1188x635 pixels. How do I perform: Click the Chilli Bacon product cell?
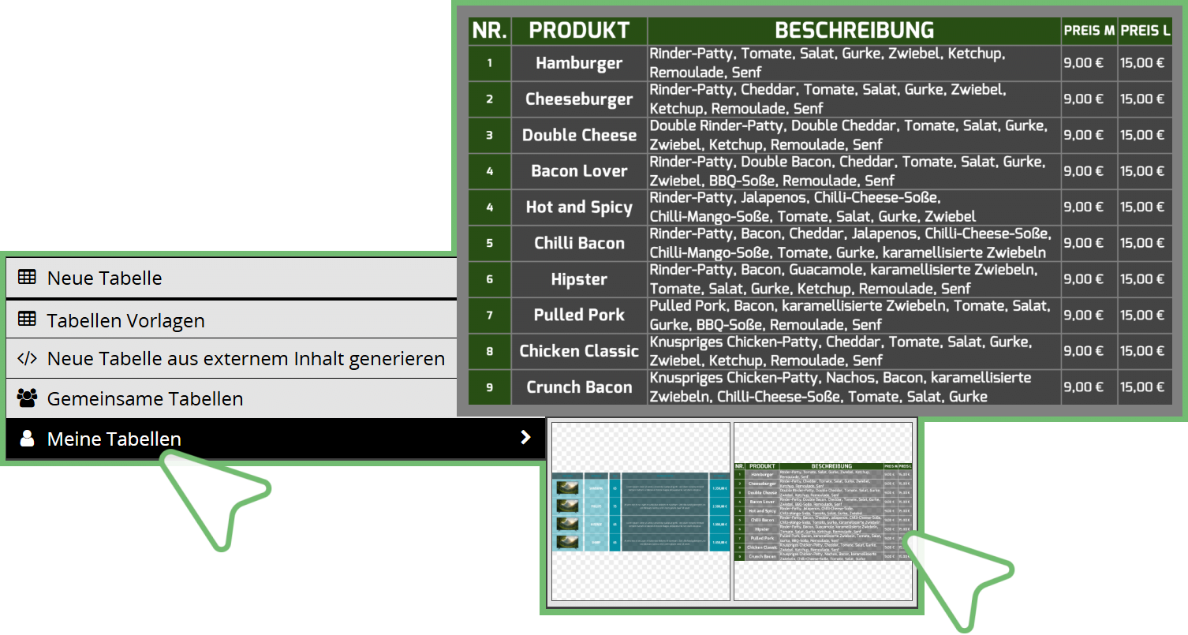coord(580,243)
